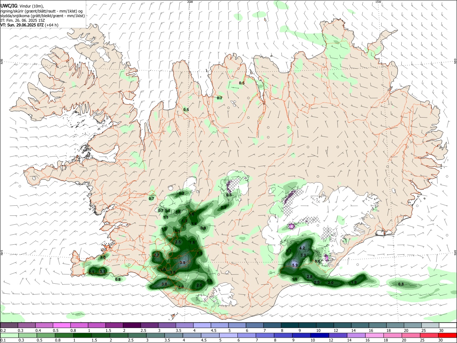
Task: Click the 1.7 value beside 4.2
Action: (288, 252)
